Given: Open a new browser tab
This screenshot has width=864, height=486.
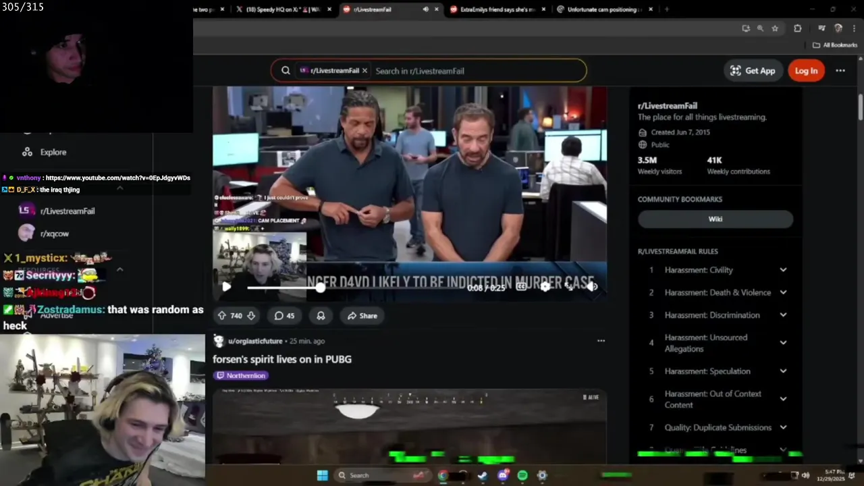Looking at the screenshot, I should 667,9.
